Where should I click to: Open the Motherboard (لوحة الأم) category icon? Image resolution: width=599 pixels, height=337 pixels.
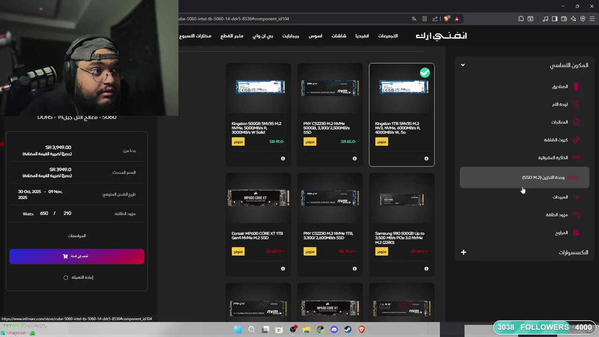pyautogui.click(x=576, y=104)
